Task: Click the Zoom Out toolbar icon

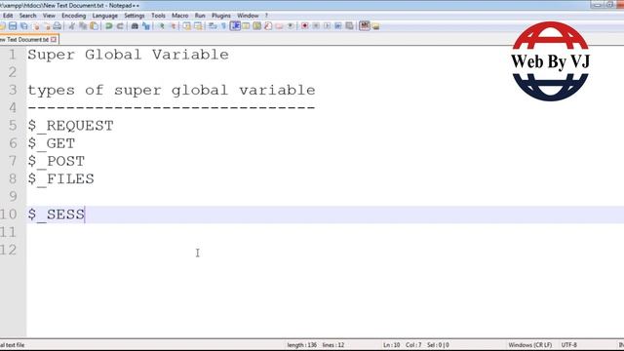Action: click(174, 26)
